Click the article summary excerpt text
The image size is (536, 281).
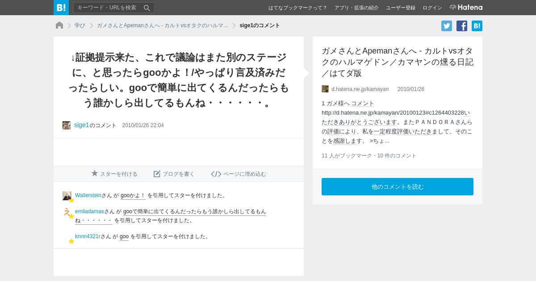click(398, 122)
